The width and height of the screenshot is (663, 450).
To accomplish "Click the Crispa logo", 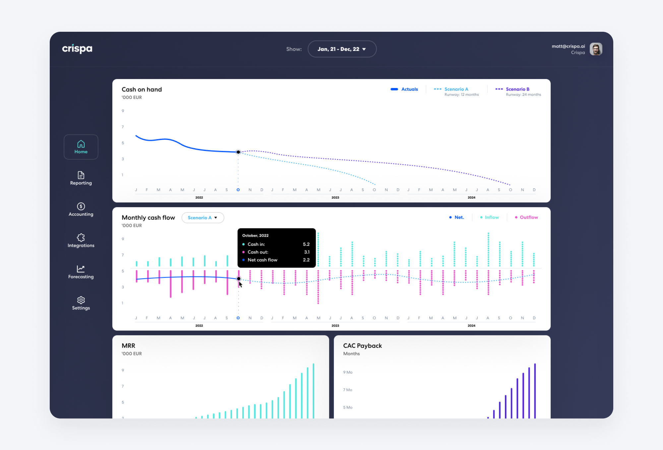I will pos(77,49).
